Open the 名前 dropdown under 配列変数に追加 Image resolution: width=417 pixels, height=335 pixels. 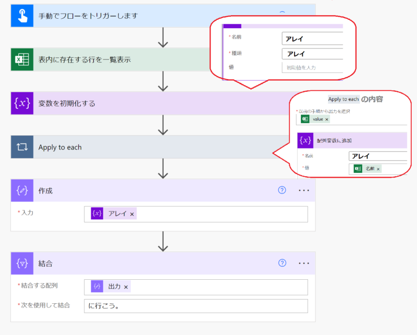pyautogui.click(x=377, y=156)
